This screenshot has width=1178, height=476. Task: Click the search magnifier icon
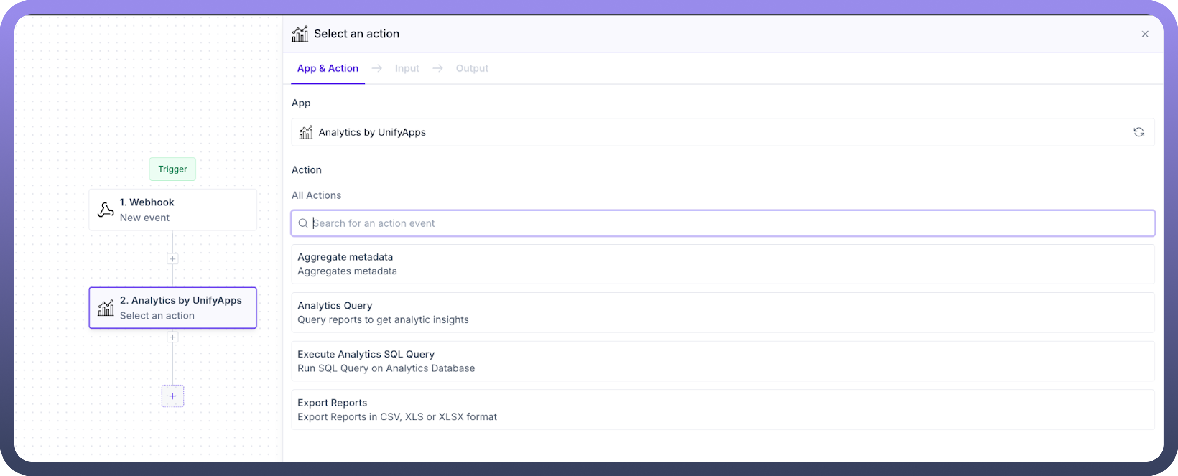coord(303,223)
